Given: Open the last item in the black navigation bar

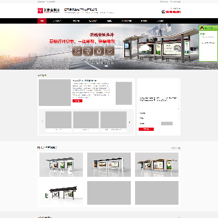Looking at the screenshot, I should coord(160,21).
